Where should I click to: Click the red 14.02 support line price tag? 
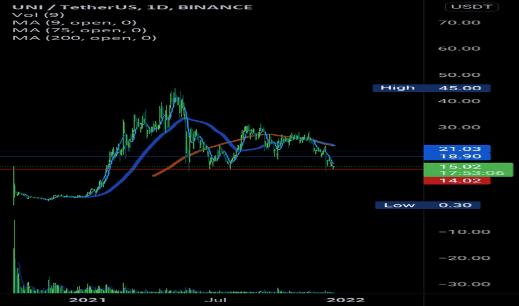pyautogui.click(x=457, y=181)
